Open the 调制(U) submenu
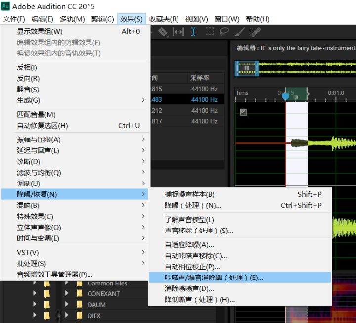 76,184
